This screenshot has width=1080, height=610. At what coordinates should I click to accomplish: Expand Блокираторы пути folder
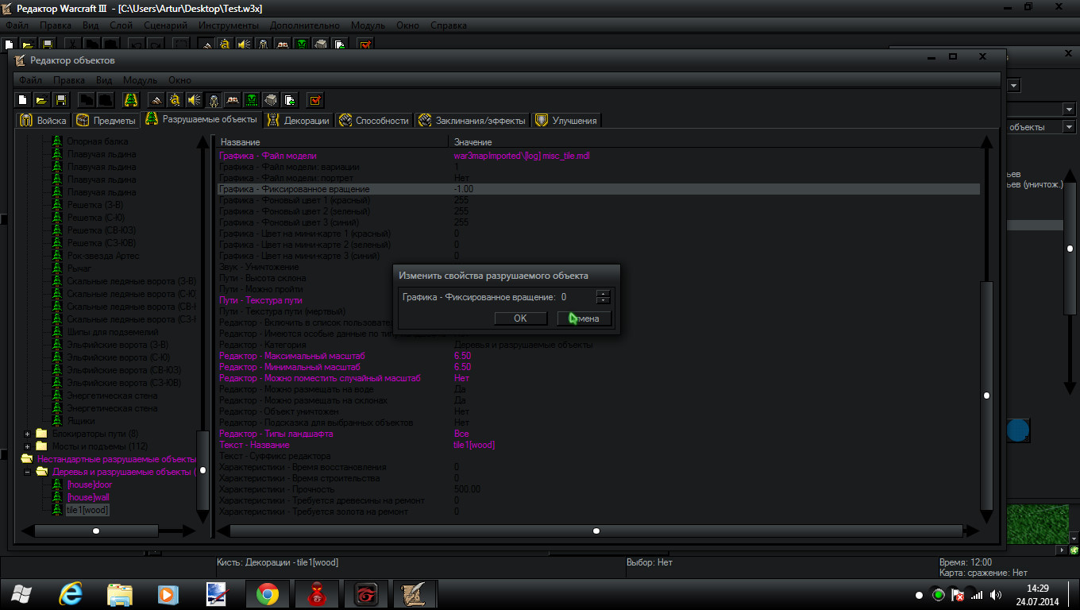click(27, 434)
